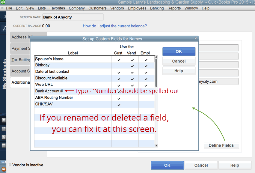The height and width of the screenshot is (173, 255).
Task: Expand the My Shortcuts sidebar with top arrow
Action: [5, 17]
